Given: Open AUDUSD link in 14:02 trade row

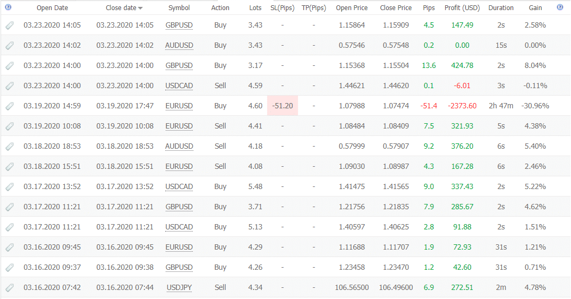Looking at the screenshot, I should pos(179,45).
